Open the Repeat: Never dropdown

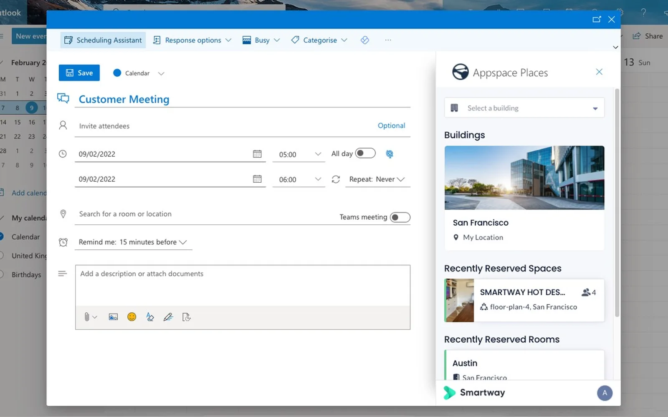click(x=377, y=179)
